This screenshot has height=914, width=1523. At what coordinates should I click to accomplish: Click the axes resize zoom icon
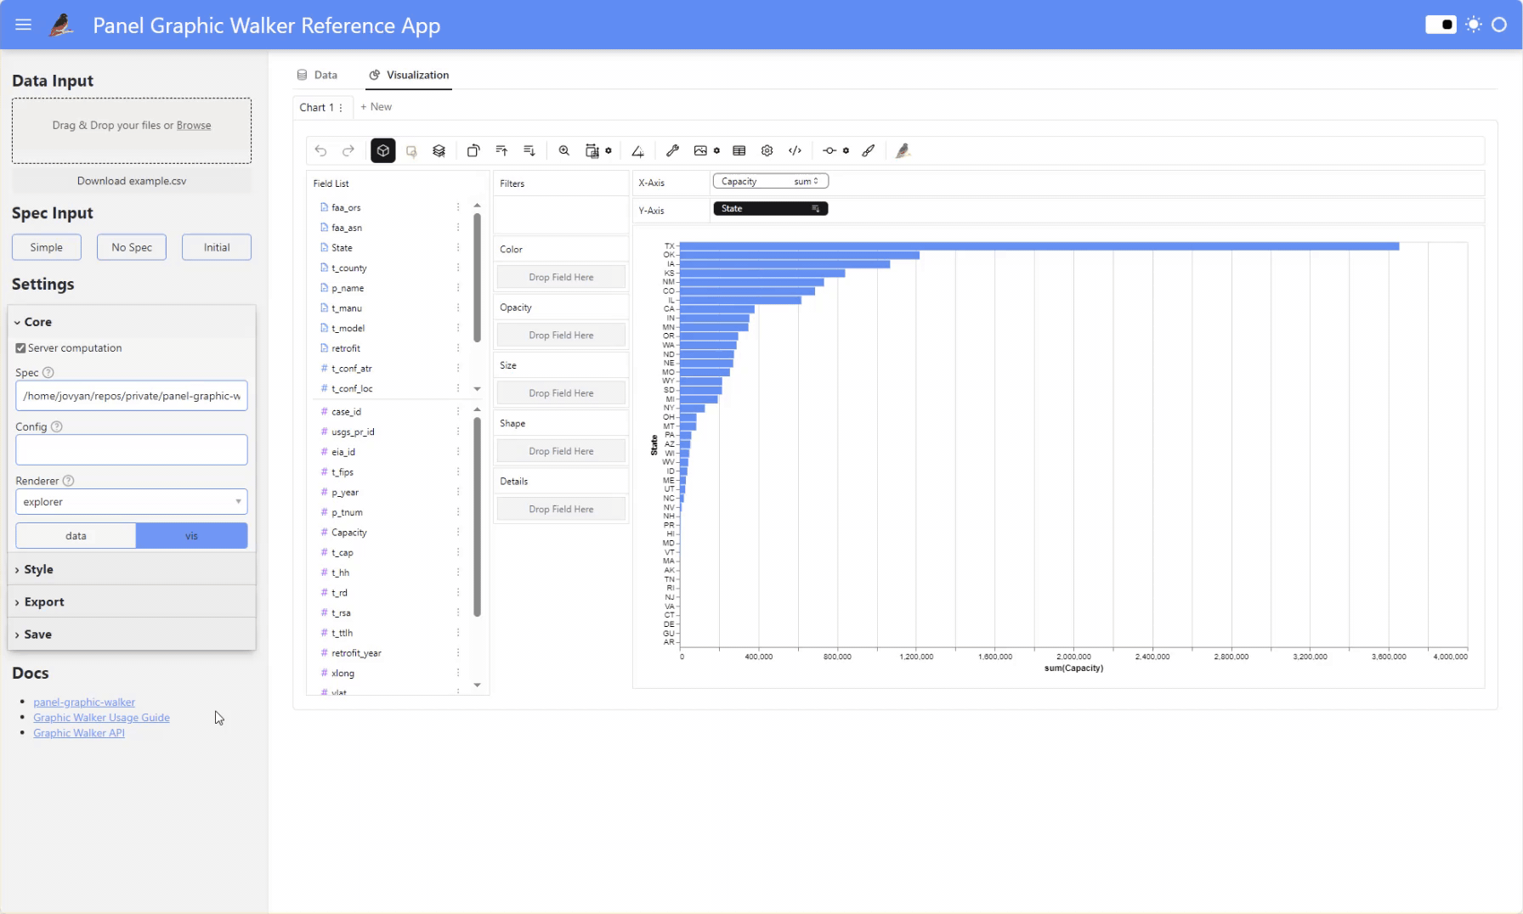click(x=563, y=150)
